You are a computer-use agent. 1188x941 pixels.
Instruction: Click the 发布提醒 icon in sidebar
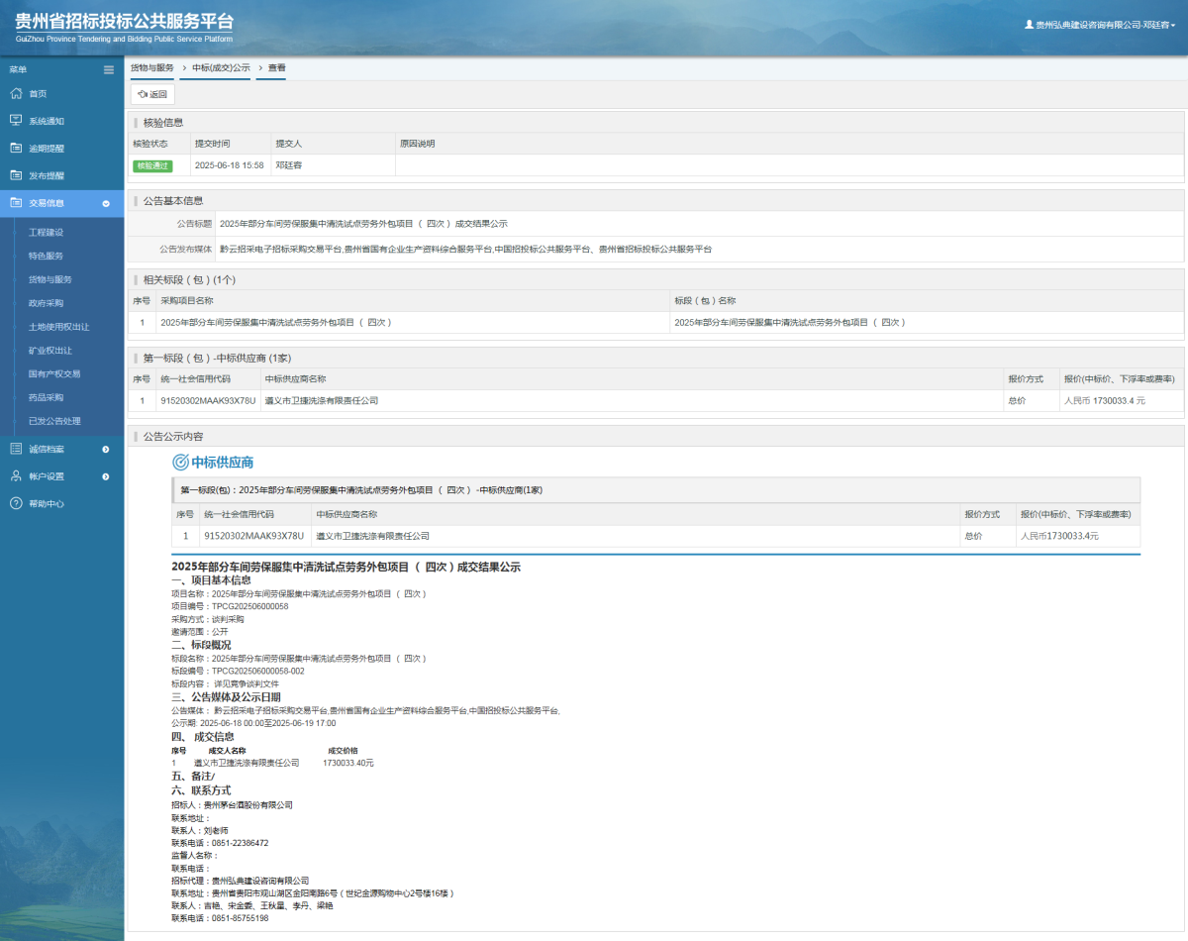click(x=16, y=175)
